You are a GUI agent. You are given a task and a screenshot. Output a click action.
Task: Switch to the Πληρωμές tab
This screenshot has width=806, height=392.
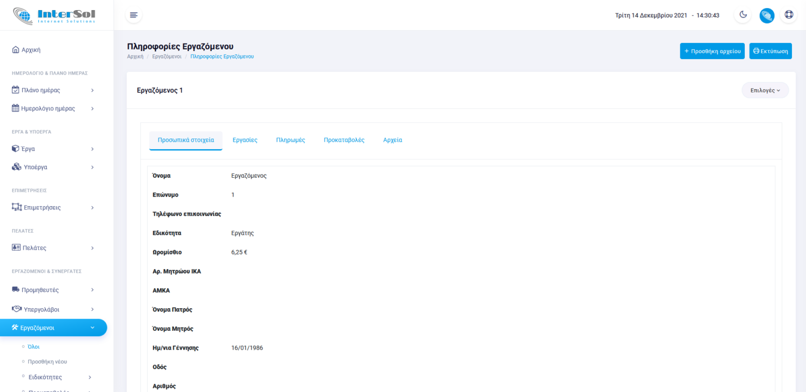click(290, 140)
